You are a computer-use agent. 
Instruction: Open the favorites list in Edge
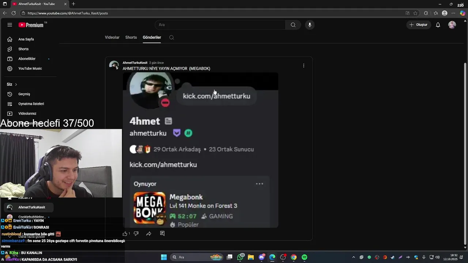[x=436, y=13]
